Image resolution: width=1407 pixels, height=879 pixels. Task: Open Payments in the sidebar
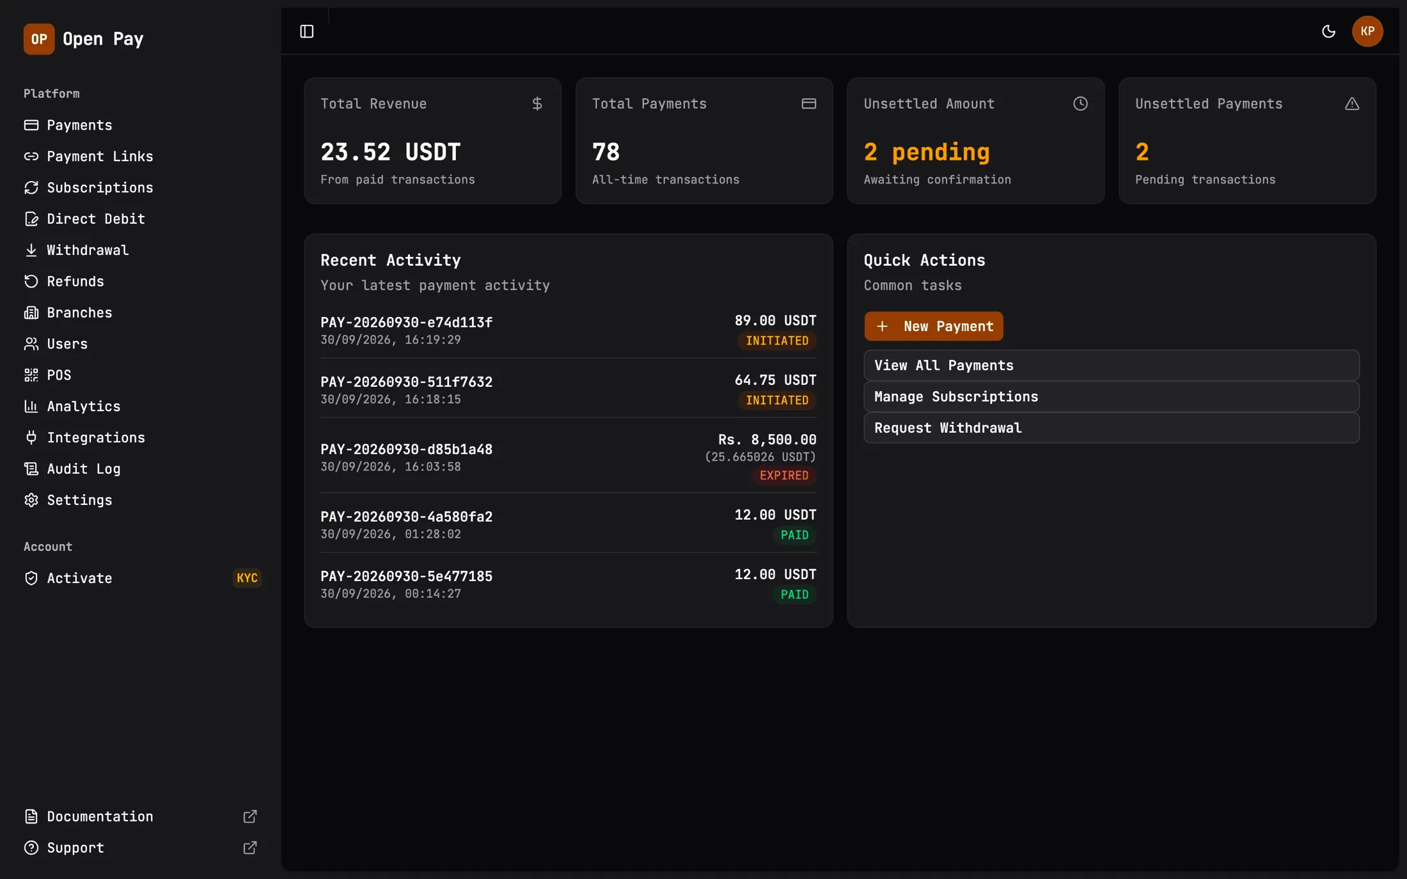141,125
